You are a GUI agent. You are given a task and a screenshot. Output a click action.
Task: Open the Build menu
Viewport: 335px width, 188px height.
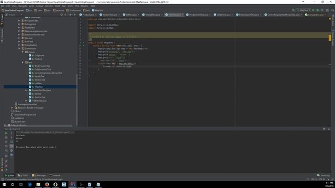[58, 6]
